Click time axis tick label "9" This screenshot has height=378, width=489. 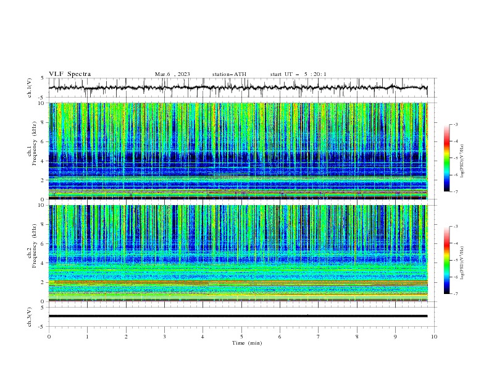tap(395, 337)
